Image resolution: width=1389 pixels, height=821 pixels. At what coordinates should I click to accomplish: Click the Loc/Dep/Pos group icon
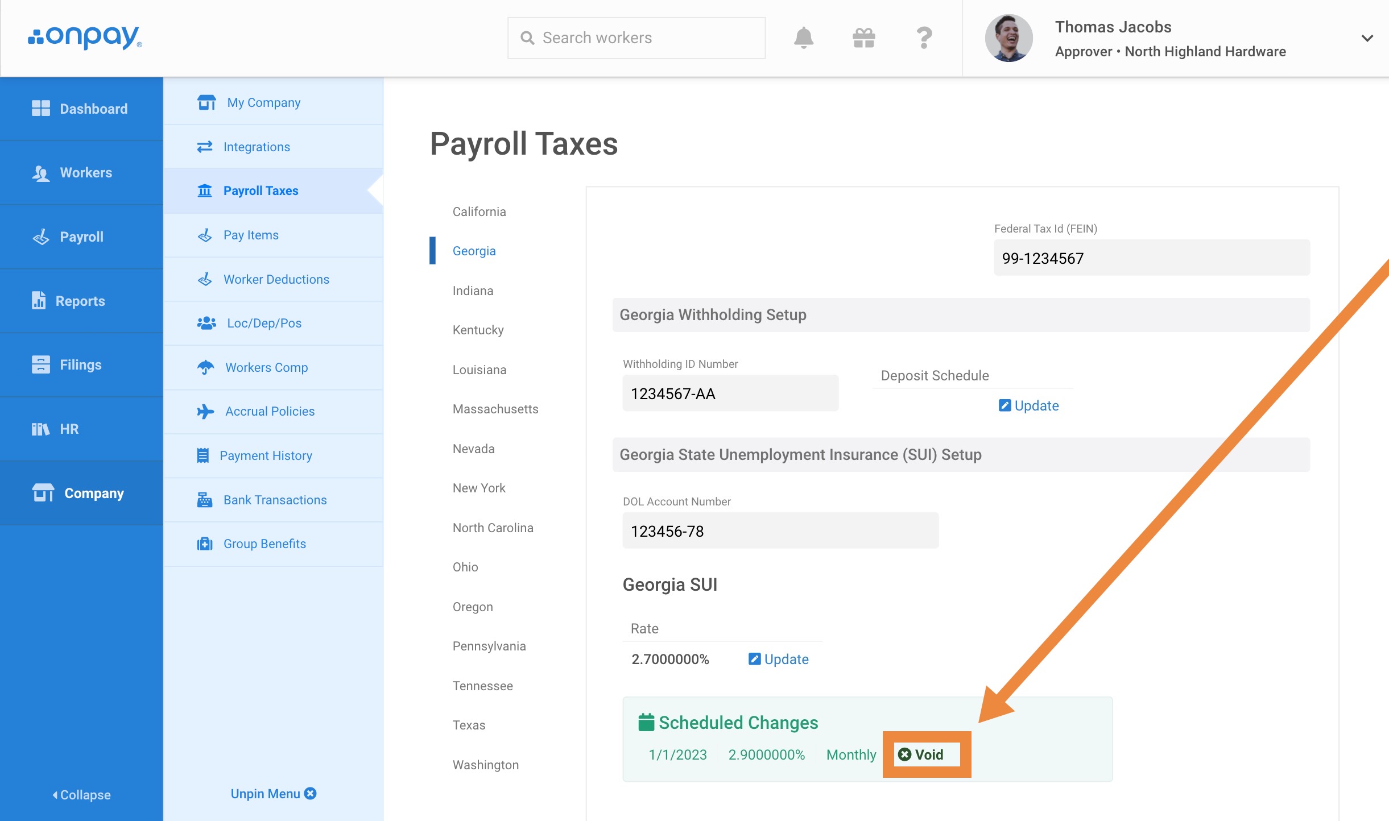(206, 323)
